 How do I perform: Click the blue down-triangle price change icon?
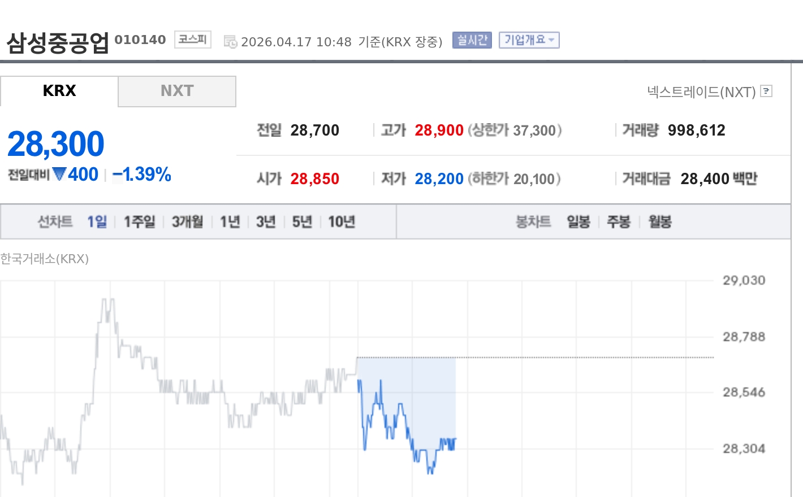(59, 174)
